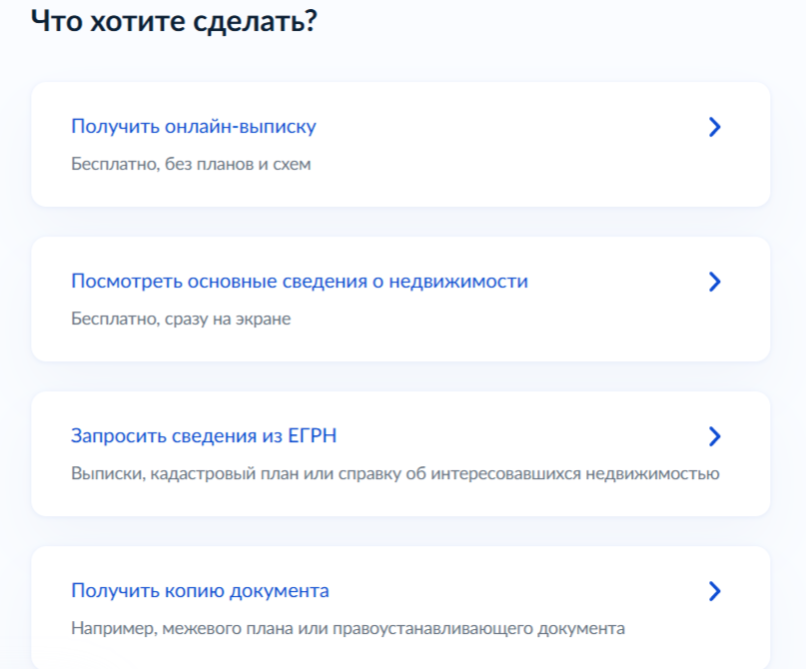Click the arrow icon next to 'Посмотреть основные сведения о недвижимости'
806x669 pixels.
tap(713, 282)
